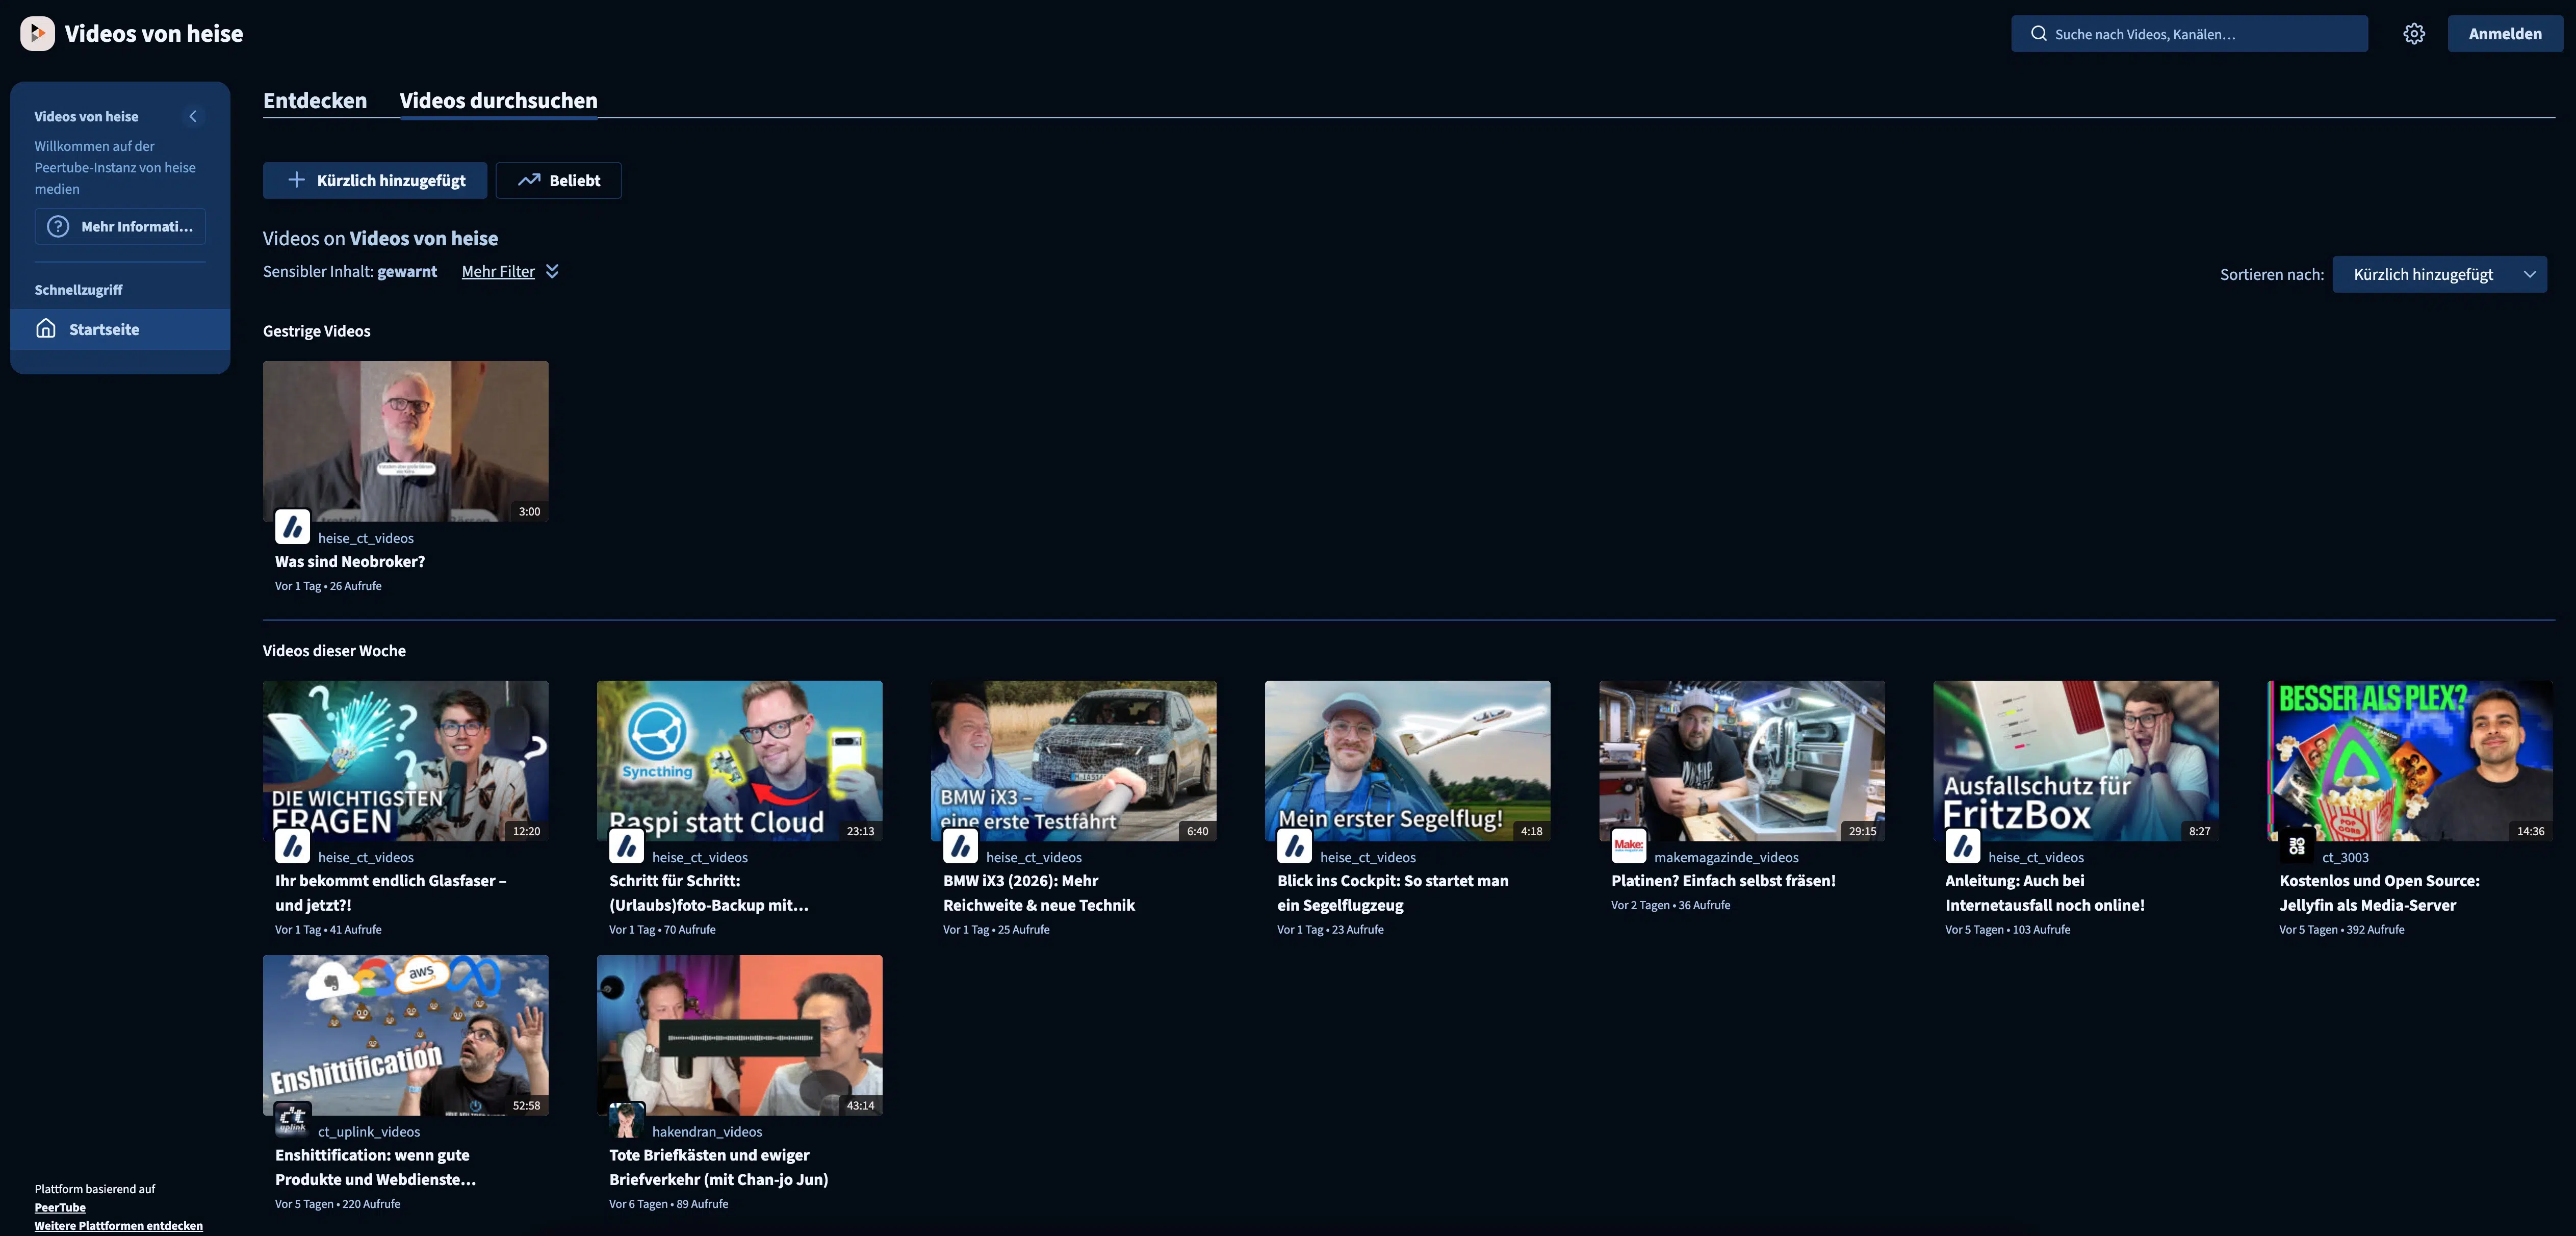Open Weitere Plattformen entdecken link

point(118,1225)
